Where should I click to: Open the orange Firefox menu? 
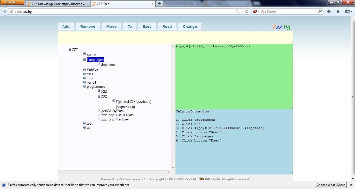coord(12,2)
